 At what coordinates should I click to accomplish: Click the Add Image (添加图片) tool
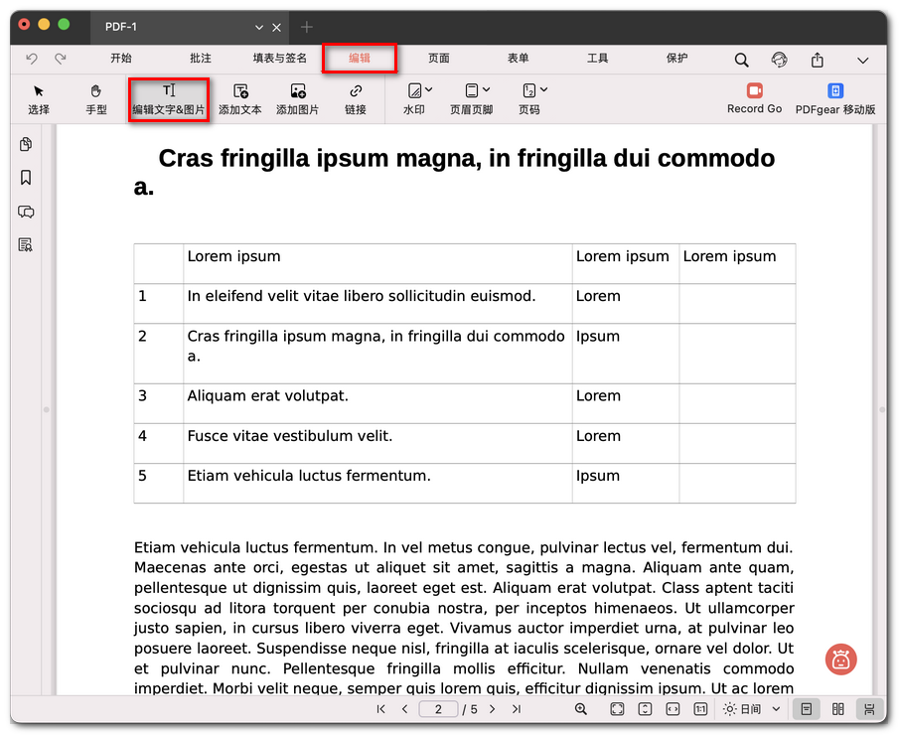[x=297, y=99]
